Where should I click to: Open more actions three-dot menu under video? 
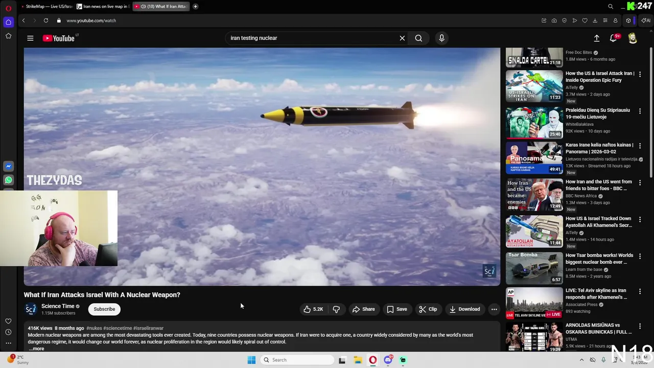click(x=494, y=309)
